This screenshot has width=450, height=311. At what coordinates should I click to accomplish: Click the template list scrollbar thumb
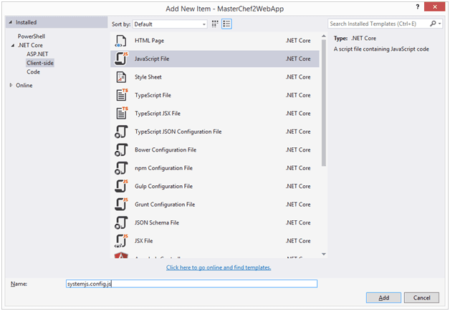[324, 102]
